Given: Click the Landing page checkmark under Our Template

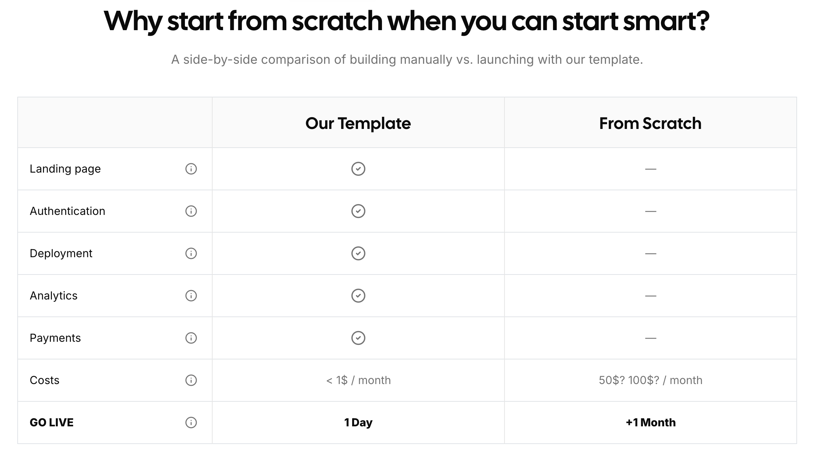Looking at the screenshot, I should point(358,169).
